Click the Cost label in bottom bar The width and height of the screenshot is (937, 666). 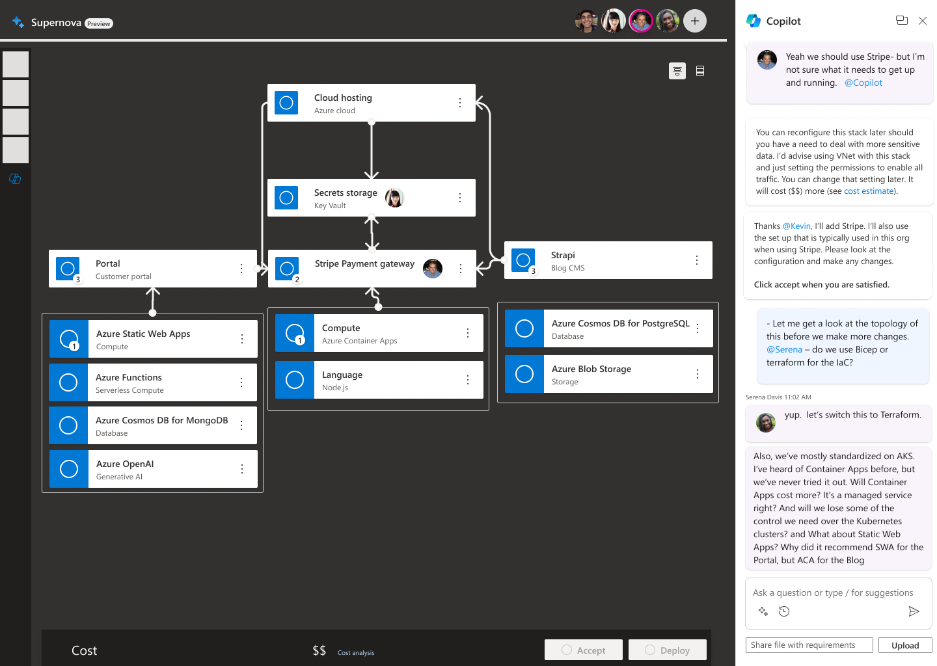tap(85, 650)
